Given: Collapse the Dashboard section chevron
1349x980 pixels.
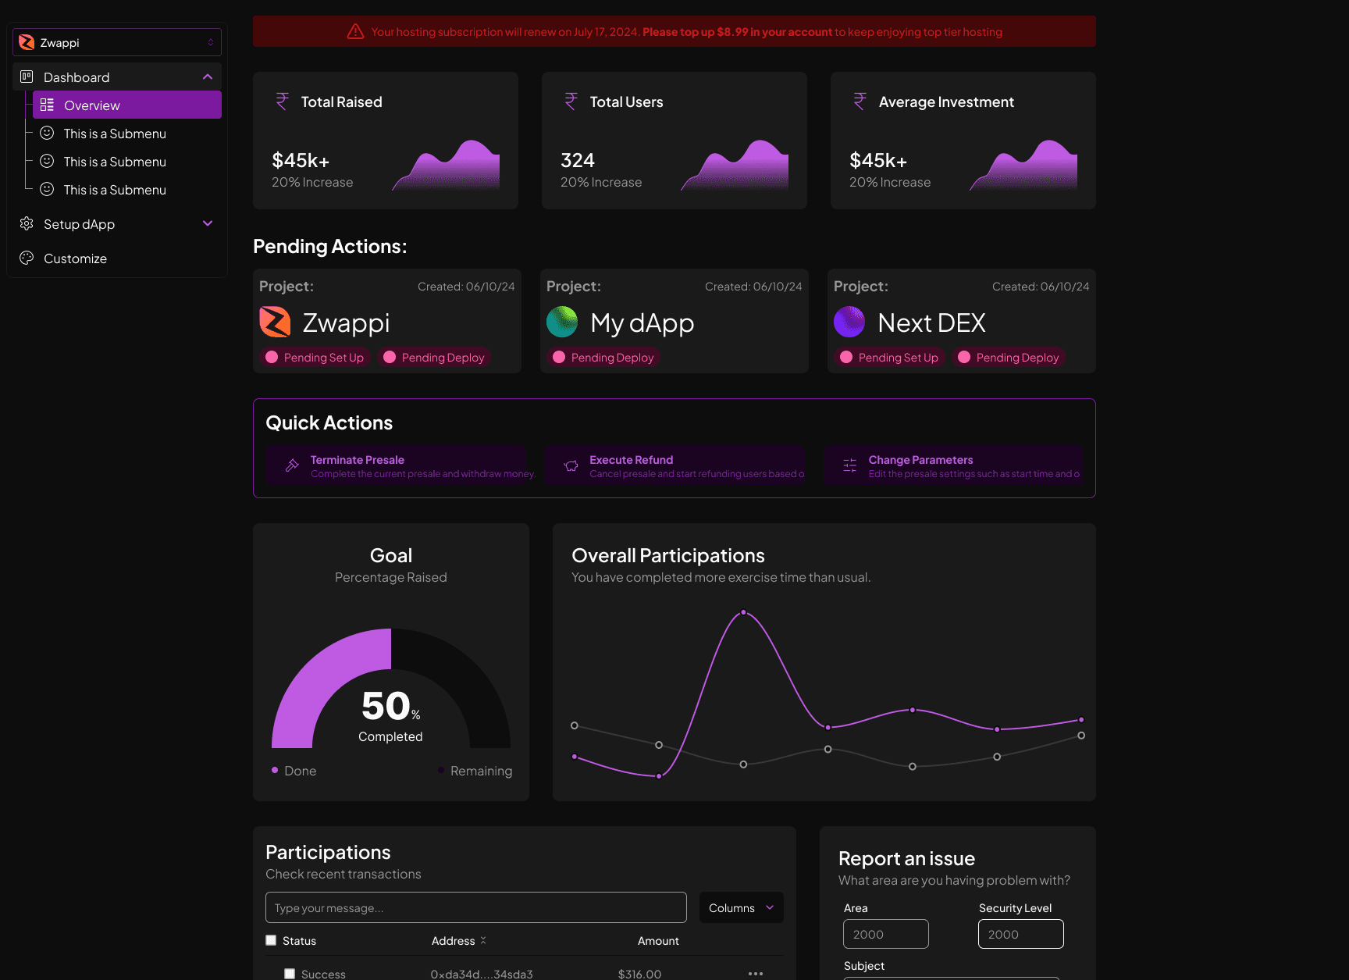Looking at the screenshot, I should [208, 77].
